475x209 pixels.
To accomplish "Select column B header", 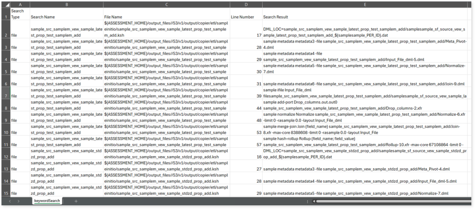I will [x=67, y=4].
